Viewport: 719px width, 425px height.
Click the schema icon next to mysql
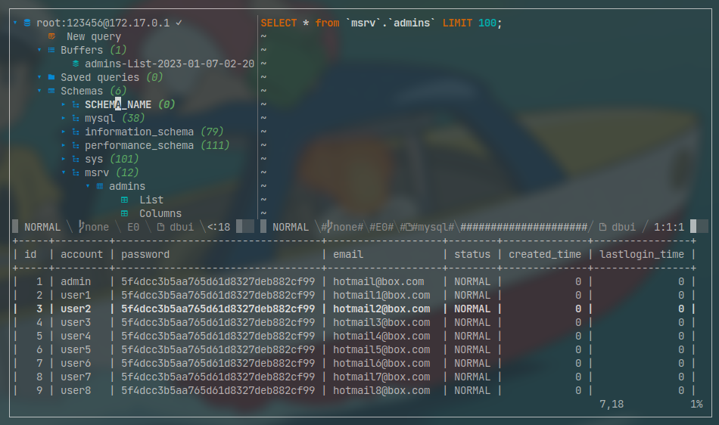point(76,118)
